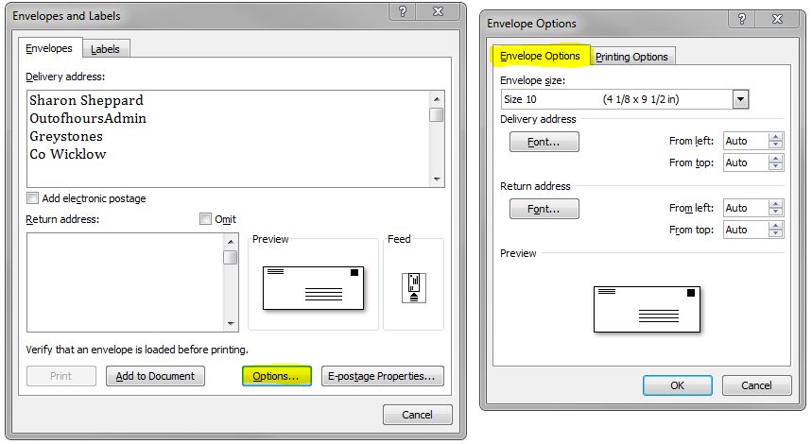Click the Return address scrollbar thumb

[231, 257]
